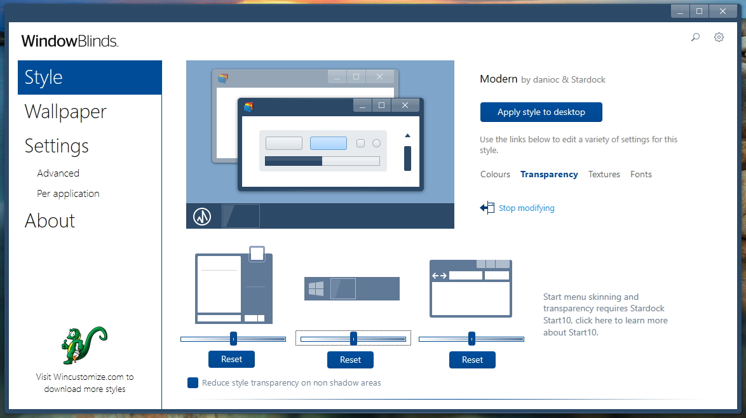Click Apply style to desktop
The image size is (746, 418).
[541, 112]
